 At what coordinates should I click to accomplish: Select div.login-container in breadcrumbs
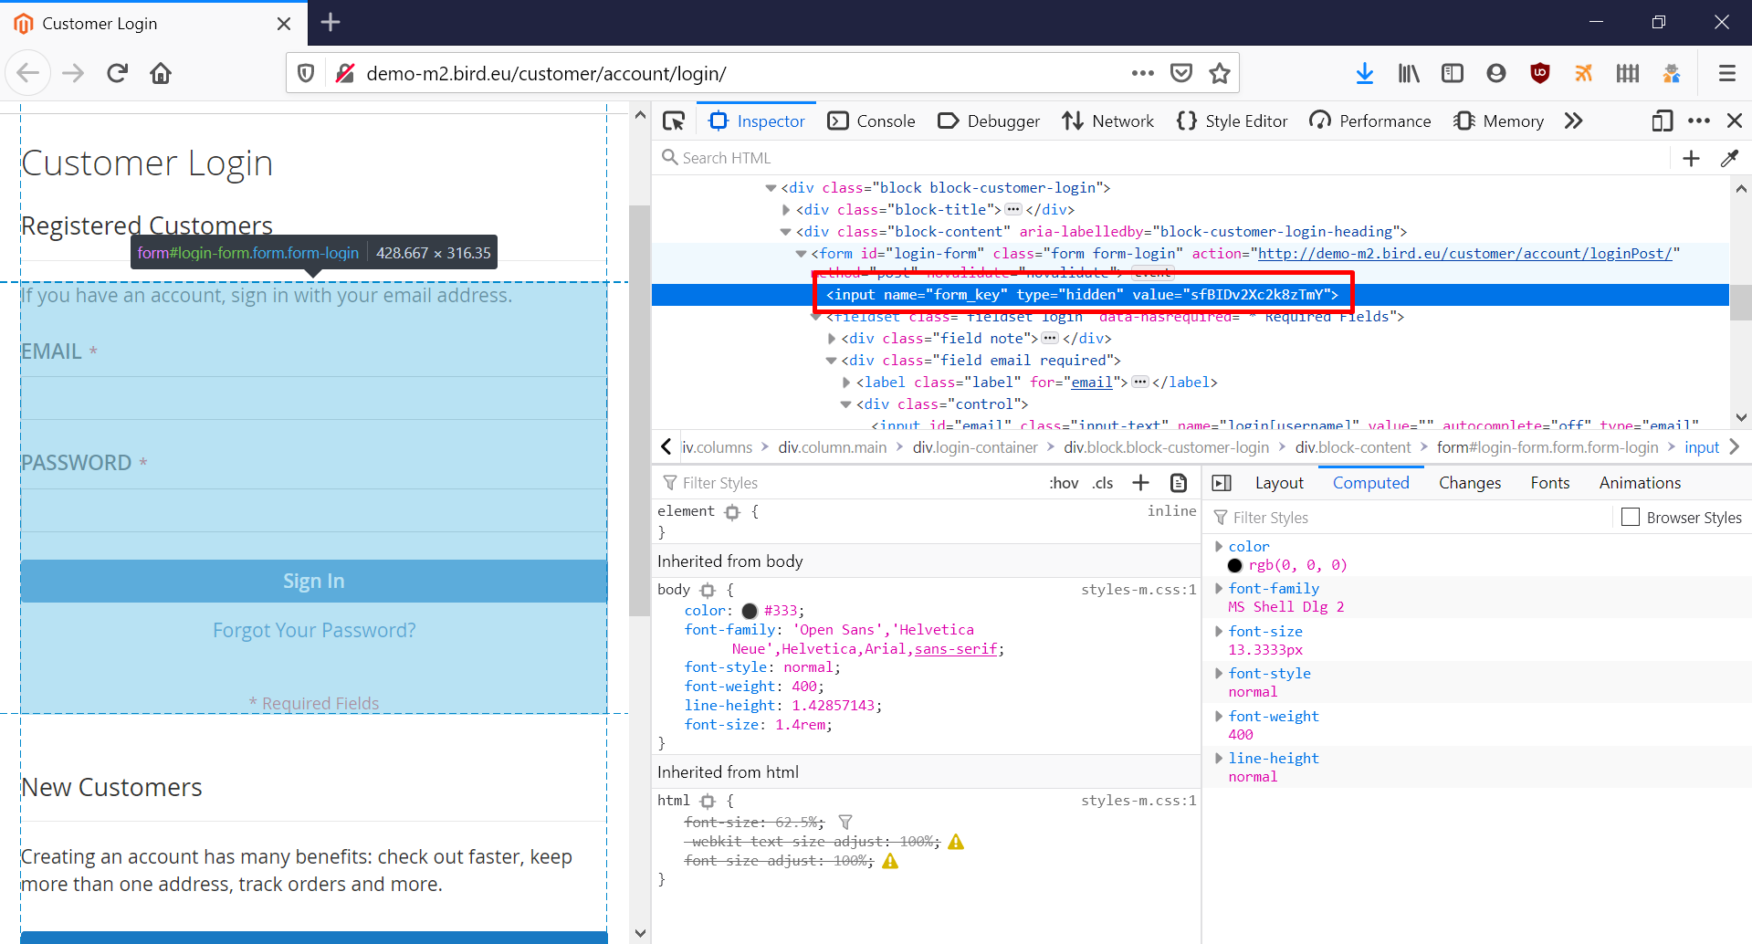tap(975, 447)
